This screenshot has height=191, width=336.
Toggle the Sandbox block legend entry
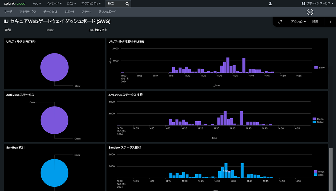tap(319, 171)
